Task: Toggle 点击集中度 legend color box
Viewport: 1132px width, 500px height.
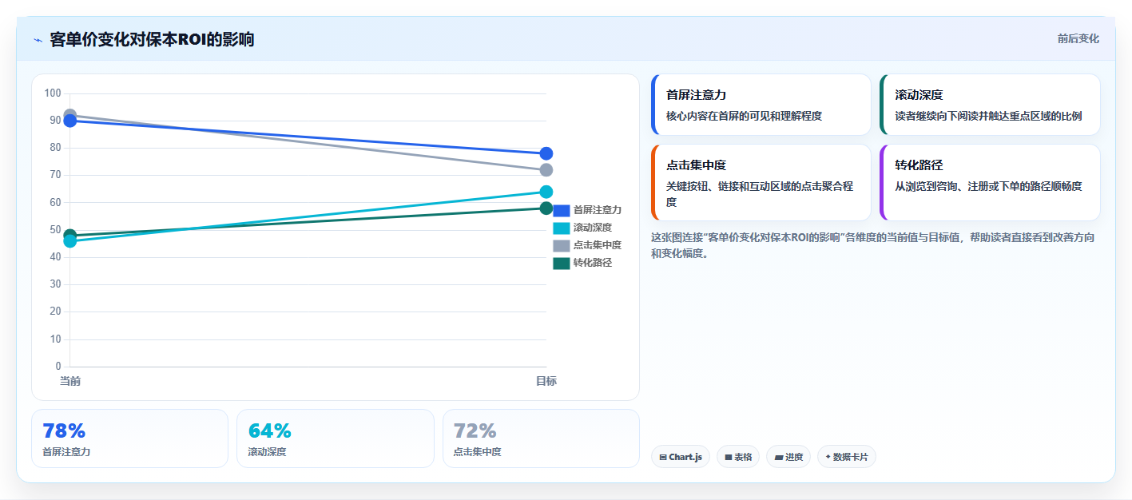Action: [562, 245]
